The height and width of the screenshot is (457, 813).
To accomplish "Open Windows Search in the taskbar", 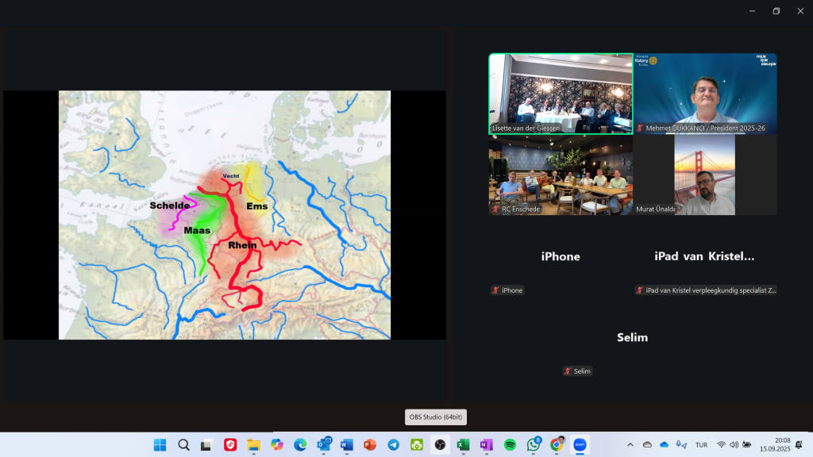I will (183, 444).
